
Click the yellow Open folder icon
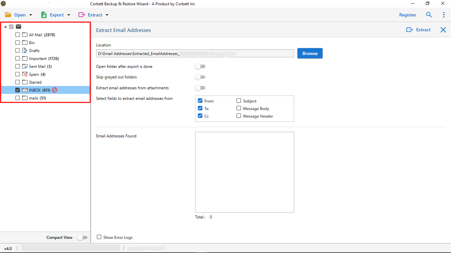(8, 15)
